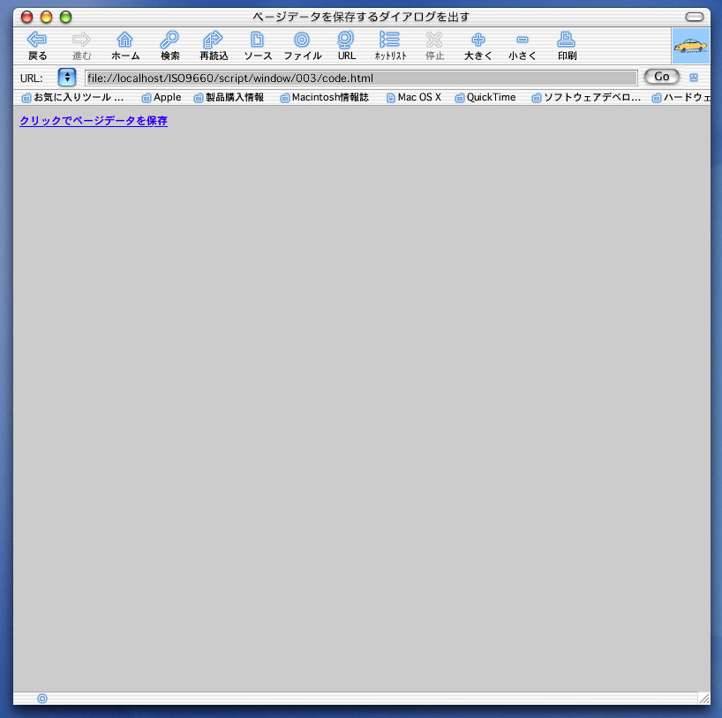This screenshot has height=718, width=722.
Task: Click the small icon right of Go
Action: coord(694,78)
